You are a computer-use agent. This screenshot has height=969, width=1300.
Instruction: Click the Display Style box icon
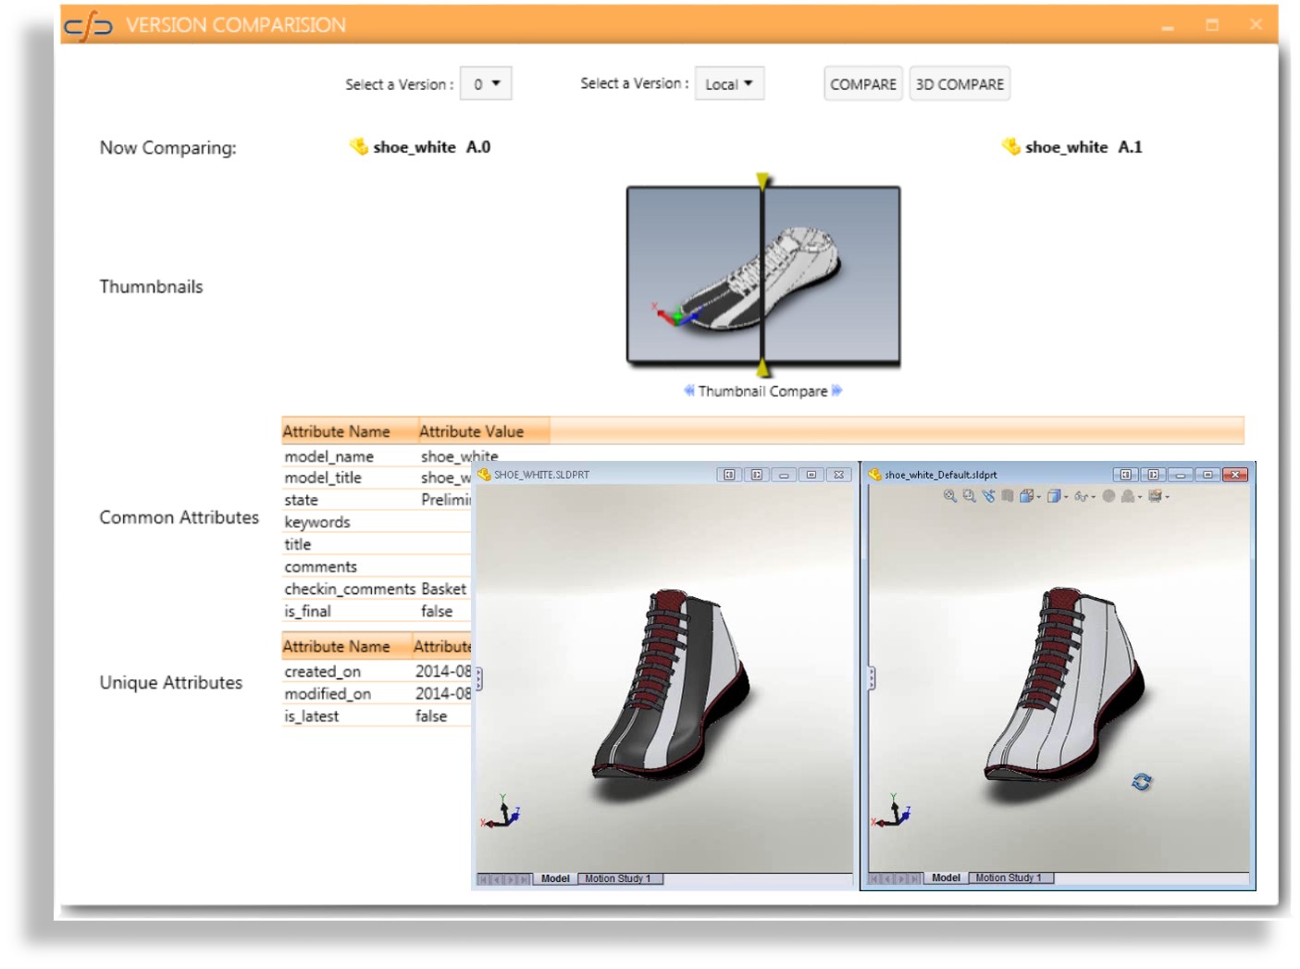tap(1053, 496)
